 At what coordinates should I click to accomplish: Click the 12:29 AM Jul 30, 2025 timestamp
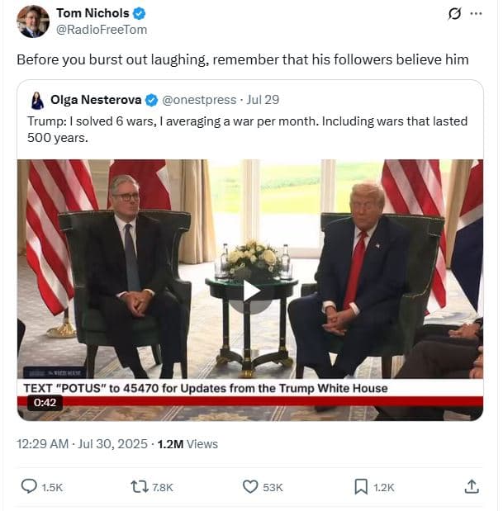click(83, 444)
